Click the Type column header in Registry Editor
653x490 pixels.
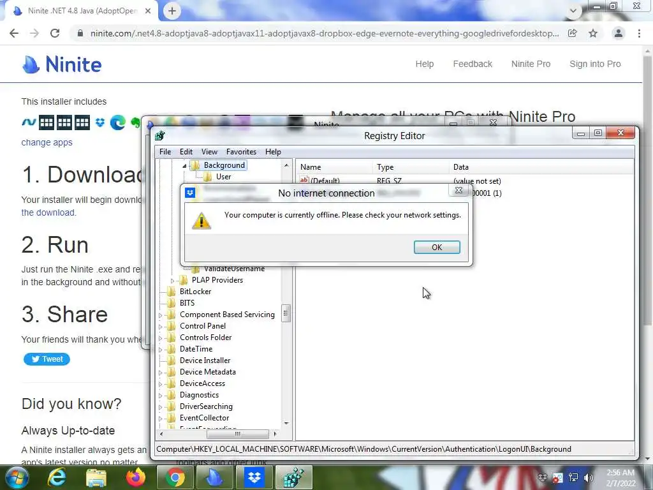click(410, 167)
